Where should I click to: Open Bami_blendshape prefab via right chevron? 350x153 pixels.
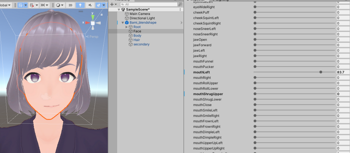coord(181,23)
